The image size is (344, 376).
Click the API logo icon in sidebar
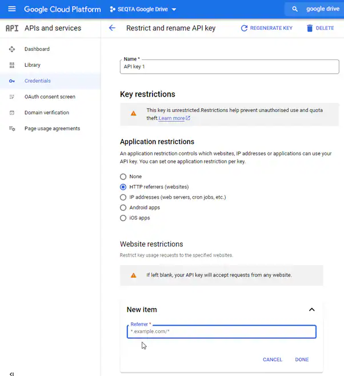(12, 29)
